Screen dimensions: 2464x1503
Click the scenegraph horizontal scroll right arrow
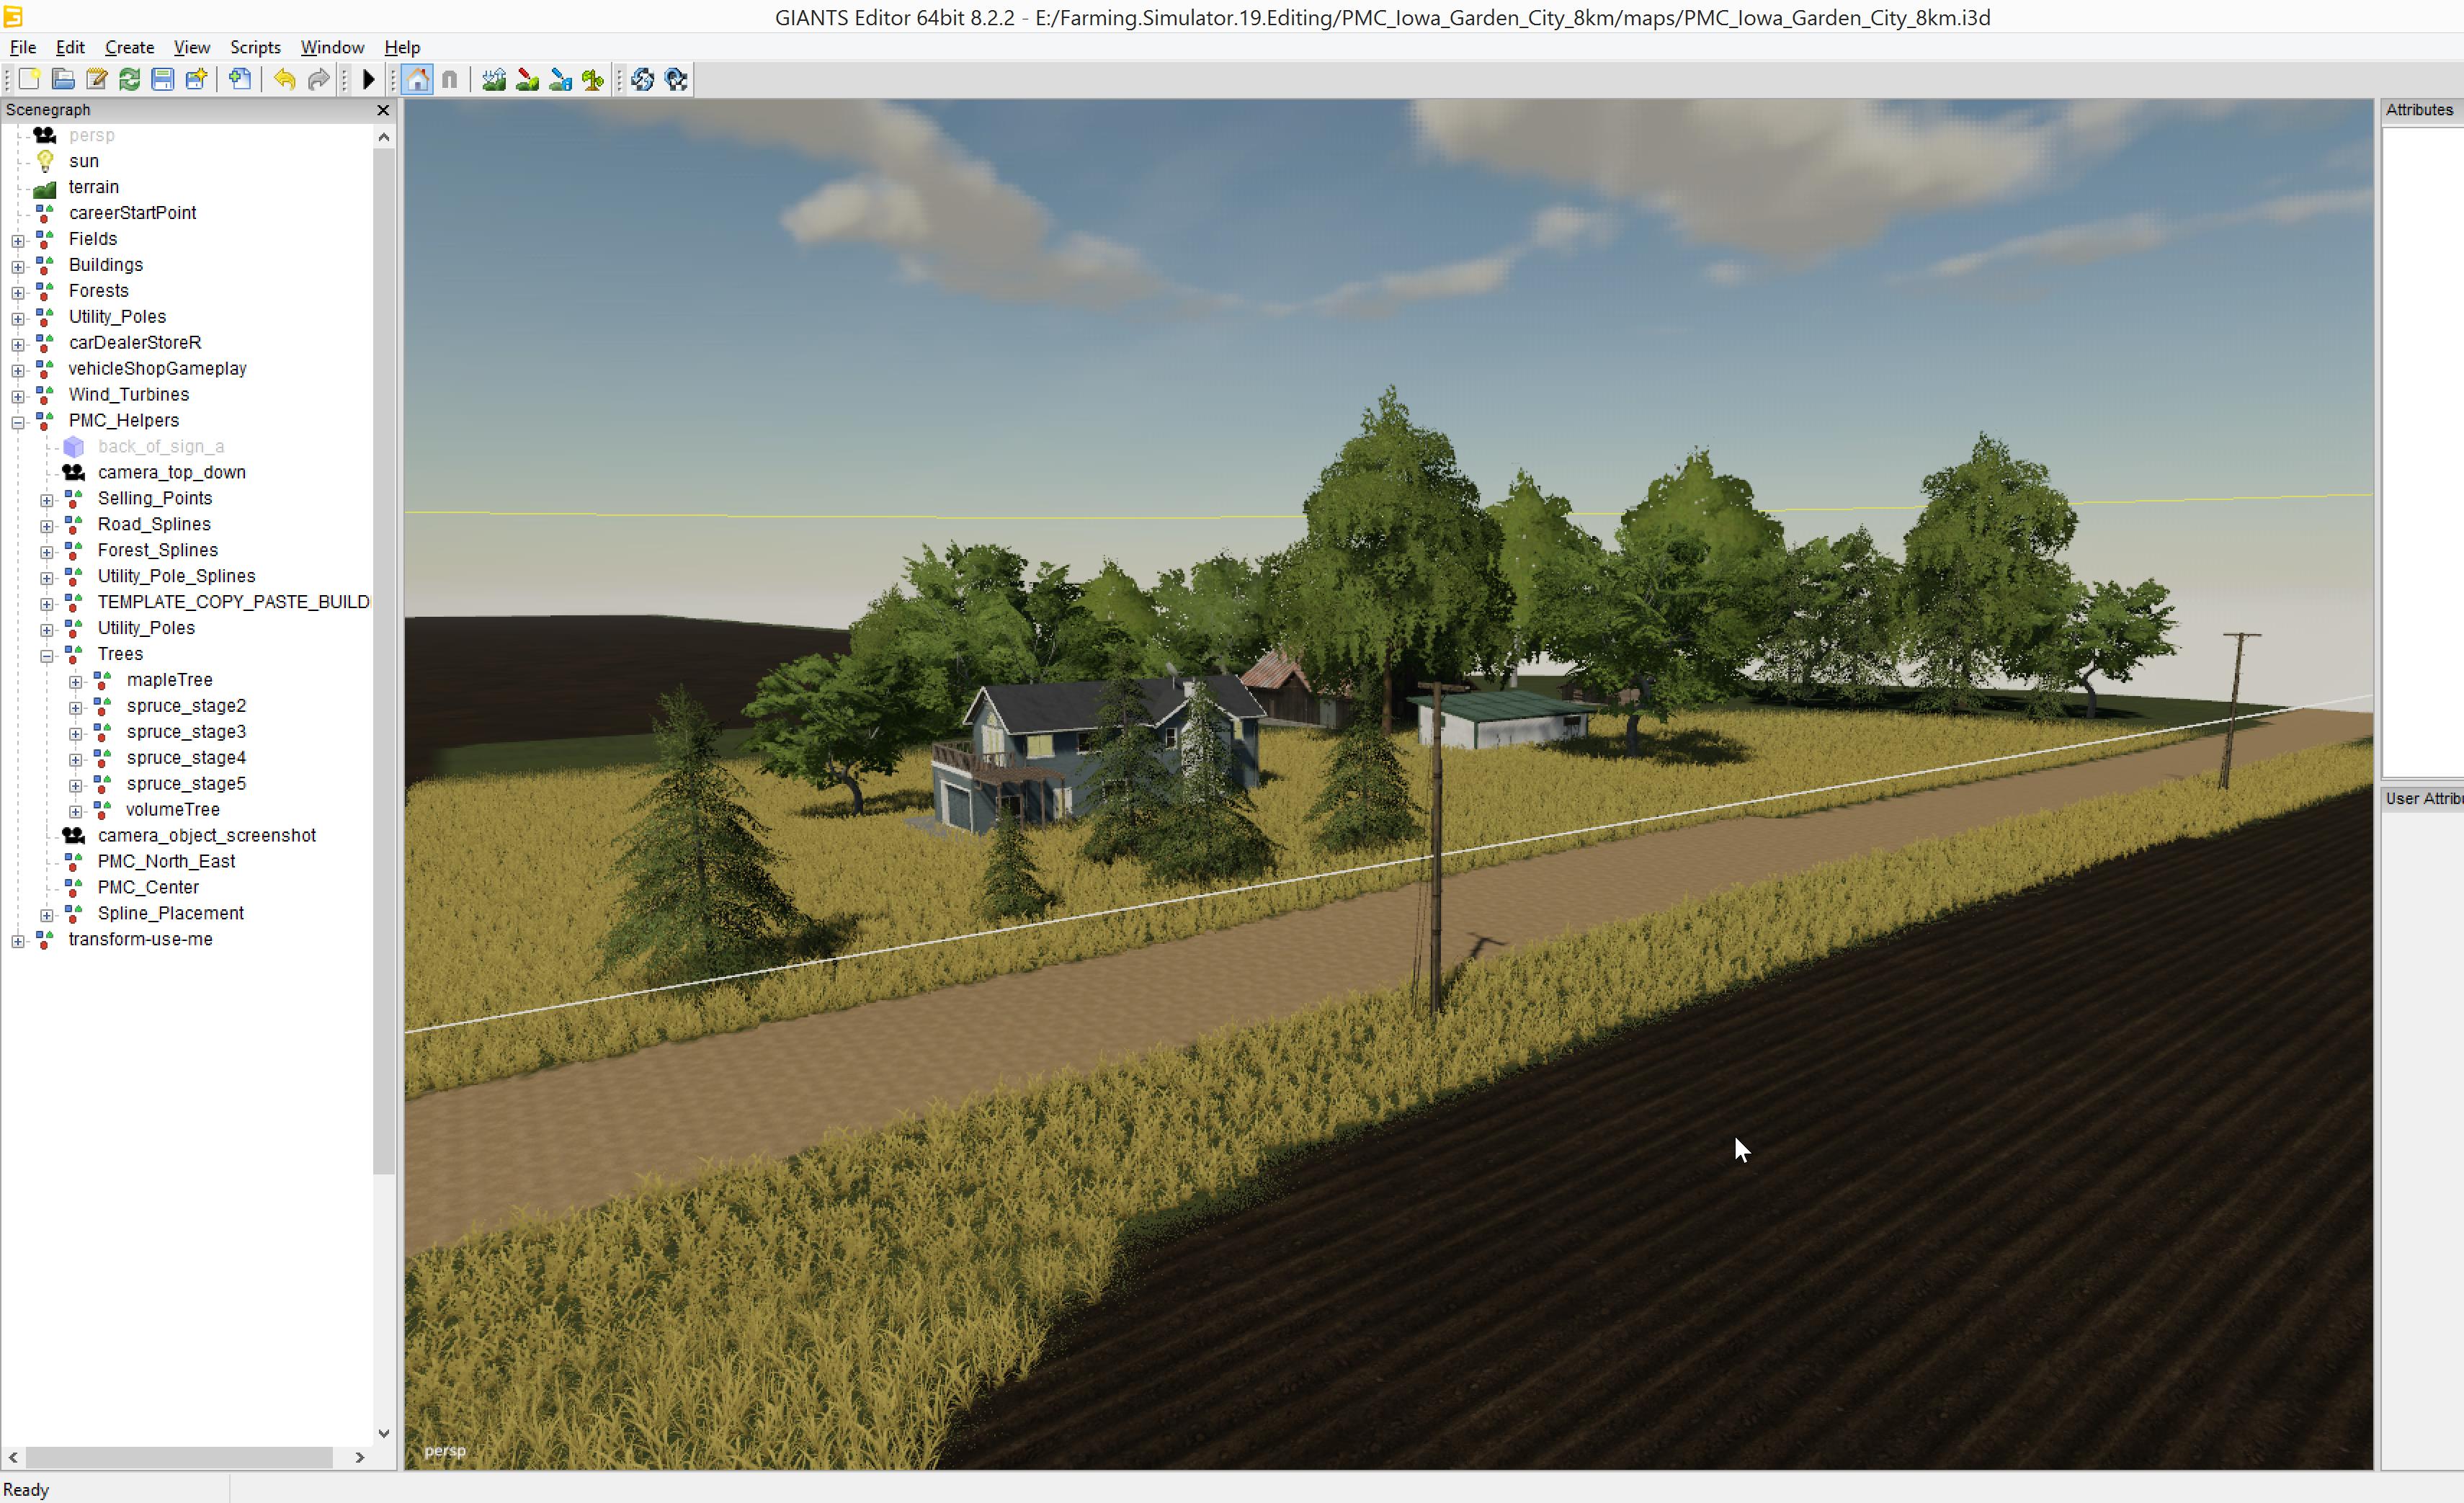click(x=360, y=1458)
